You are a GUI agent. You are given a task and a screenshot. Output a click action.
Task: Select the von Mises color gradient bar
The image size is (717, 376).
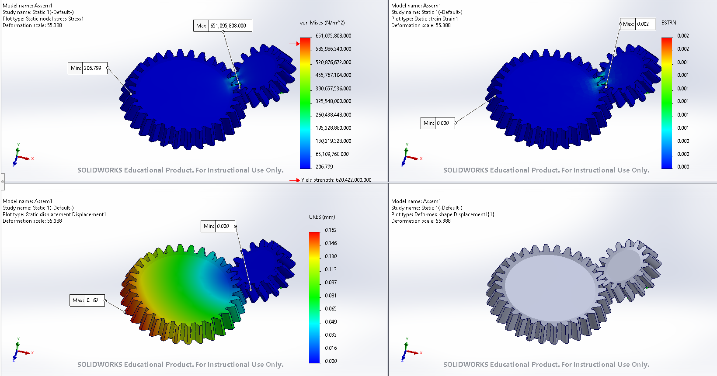[305, 103]
